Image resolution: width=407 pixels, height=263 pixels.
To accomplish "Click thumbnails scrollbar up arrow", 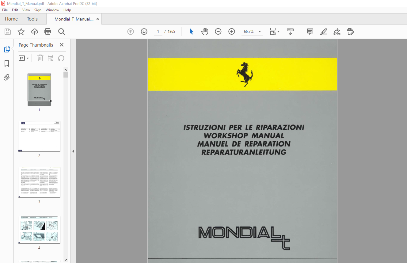I will pos(66,70).
